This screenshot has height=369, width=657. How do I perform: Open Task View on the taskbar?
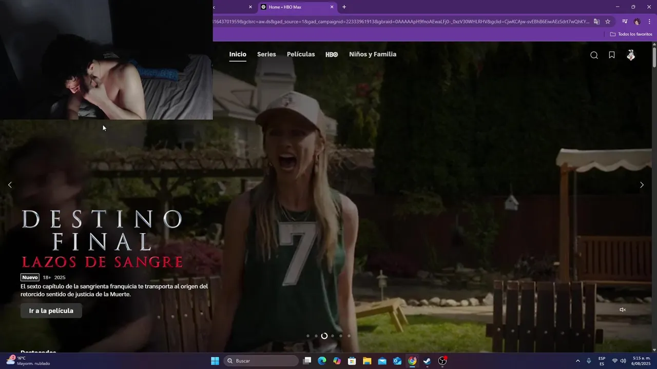click(307, 361)
